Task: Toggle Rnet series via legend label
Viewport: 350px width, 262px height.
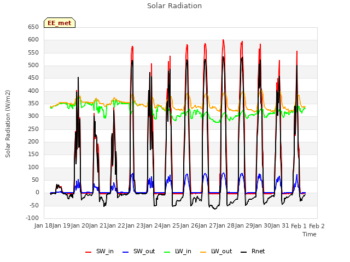Action: coord(258,251)
